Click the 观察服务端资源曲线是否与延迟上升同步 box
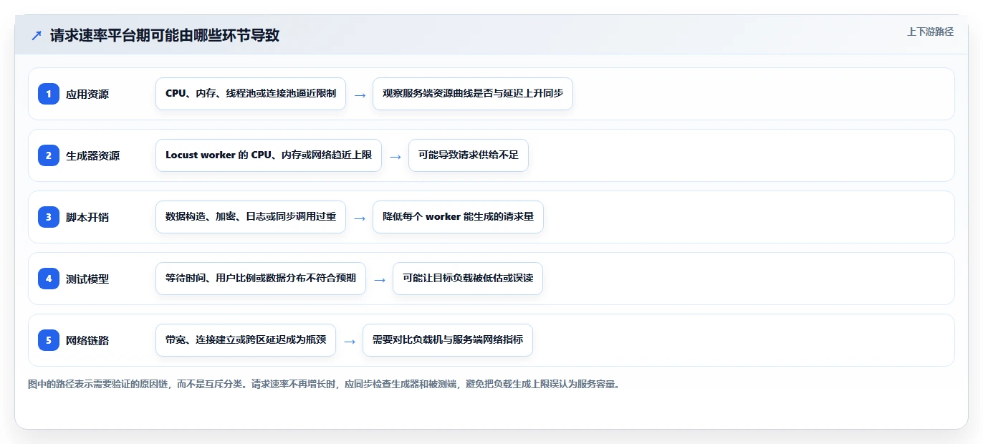 click(473, 94)
